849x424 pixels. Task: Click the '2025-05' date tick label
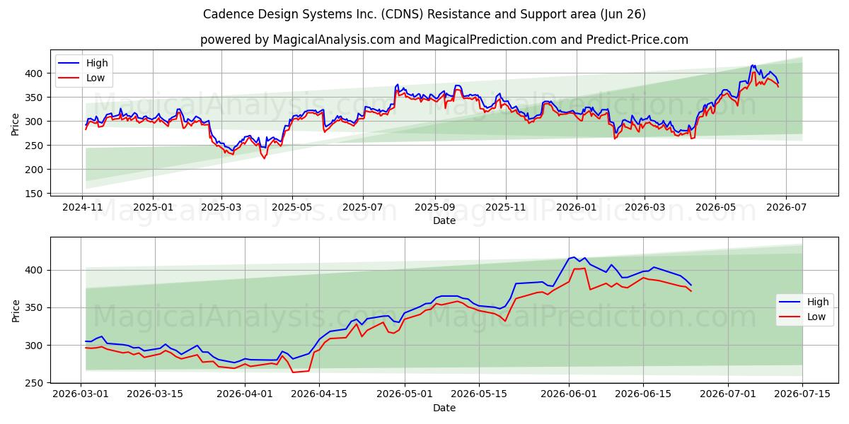(x=291, y=208)
